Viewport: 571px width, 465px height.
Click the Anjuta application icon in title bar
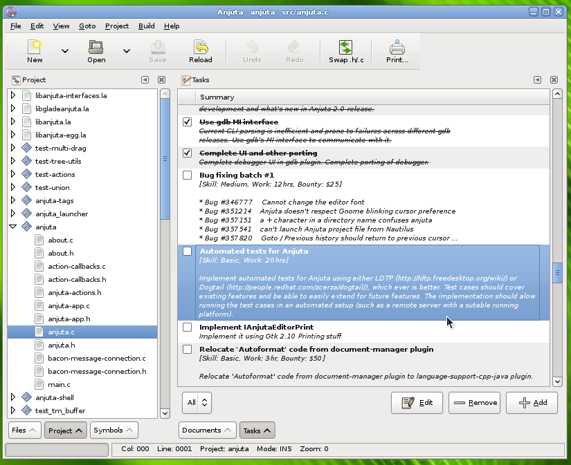click(x=11, y=12)
